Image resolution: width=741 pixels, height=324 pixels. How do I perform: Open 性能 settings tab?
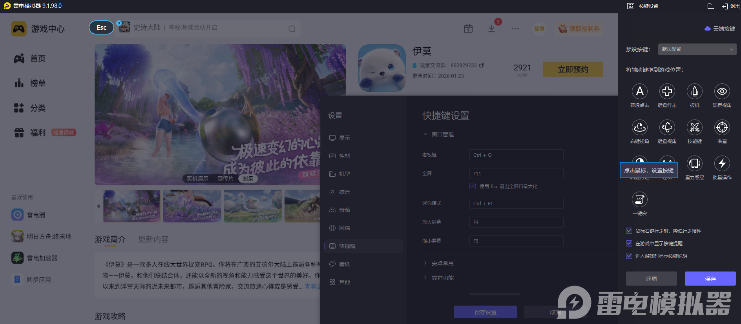pyautogui.click(x=363, y=156)
